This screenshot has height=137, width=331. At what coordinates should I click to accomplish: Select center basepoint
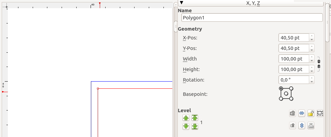click(286, 93)
